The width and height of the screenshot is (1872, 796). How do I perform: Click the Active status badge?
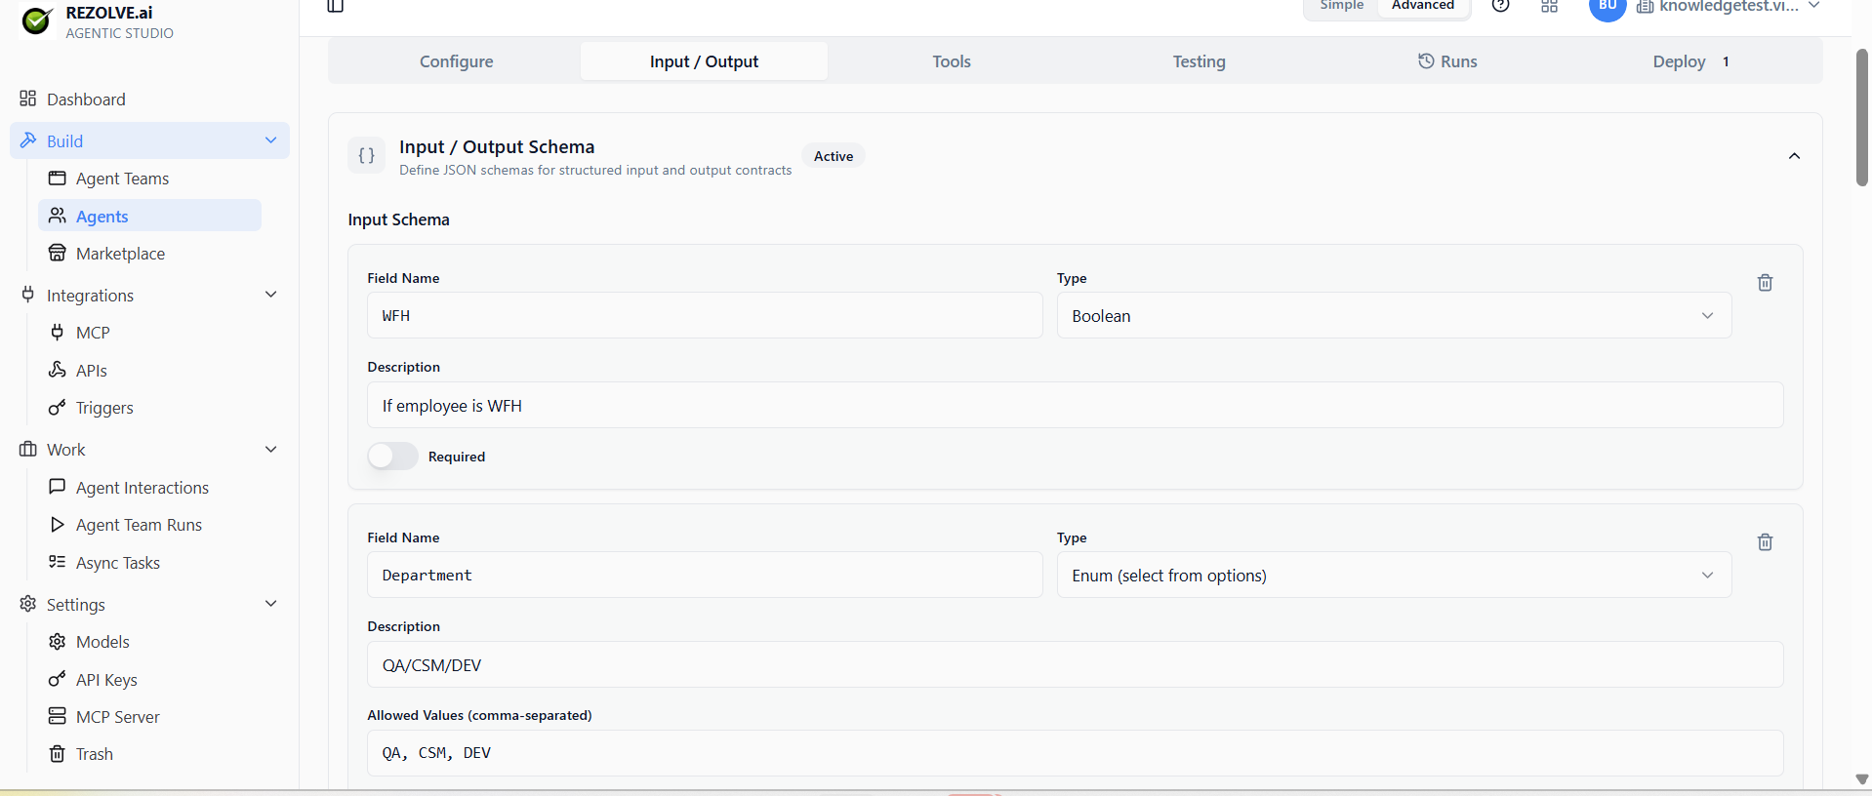[833, 156]
